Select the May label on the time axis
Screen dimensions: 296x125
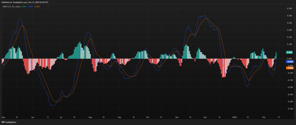(x=3, y=117)
